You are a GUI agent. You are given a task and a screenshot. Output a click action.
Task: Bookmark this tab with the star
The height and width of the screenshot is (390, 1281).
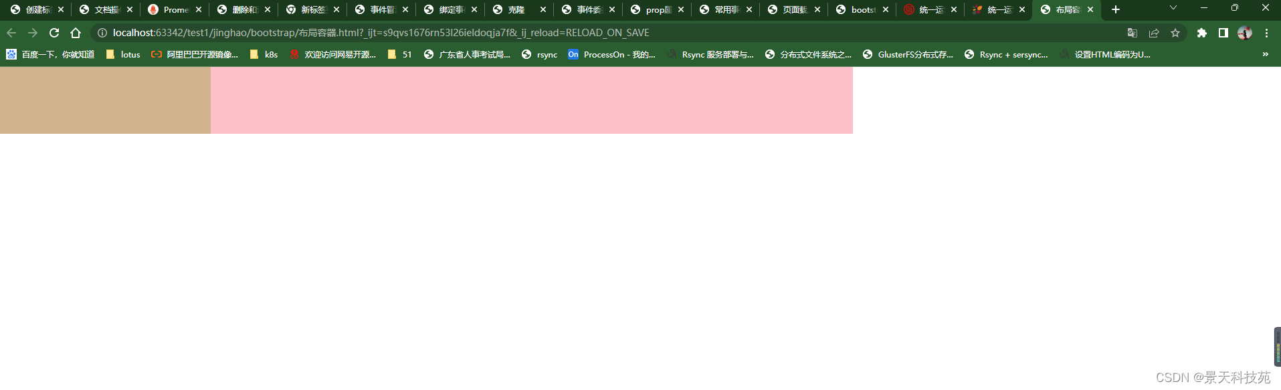[x=1175, y=33]
